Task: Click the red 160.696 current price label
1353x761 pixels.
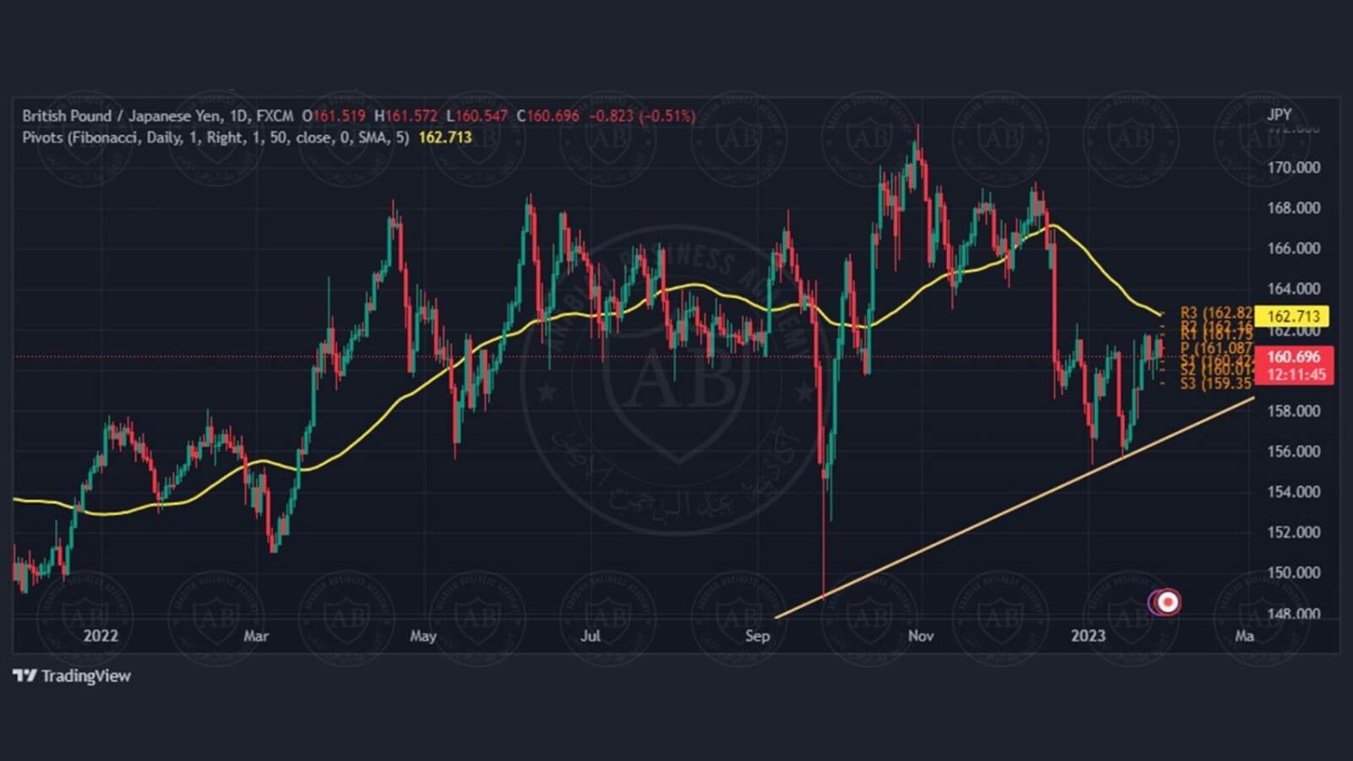Action: 1293,357
